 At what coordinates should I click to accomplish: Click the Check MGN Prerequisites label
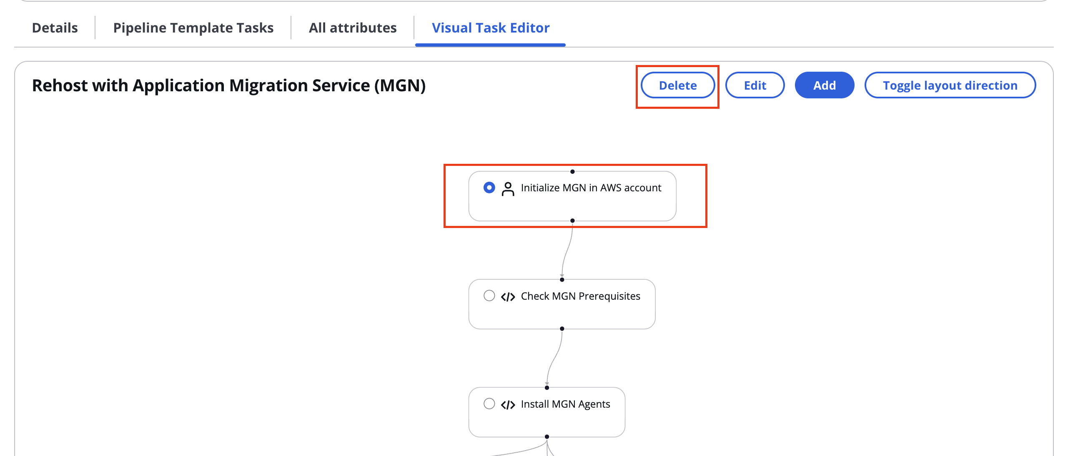click(580, 296)
